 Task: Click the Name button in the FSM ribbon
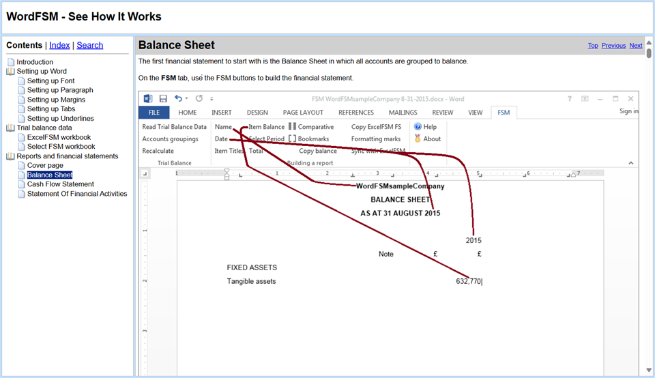click(223, 126)
